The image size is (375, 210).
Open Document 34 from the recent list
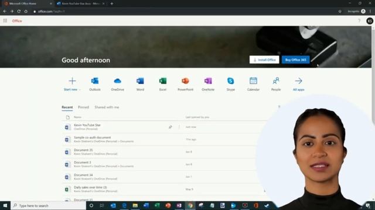coord(83,175)
